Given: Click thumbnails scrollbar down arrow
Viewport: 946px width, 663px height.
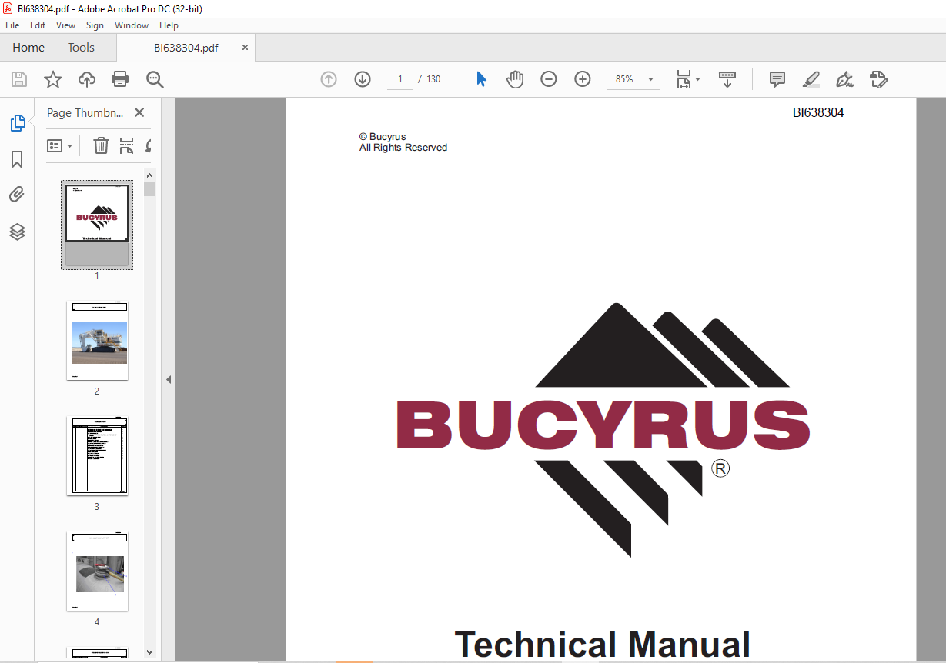Looking at the screenshot, I should point(149,652).
